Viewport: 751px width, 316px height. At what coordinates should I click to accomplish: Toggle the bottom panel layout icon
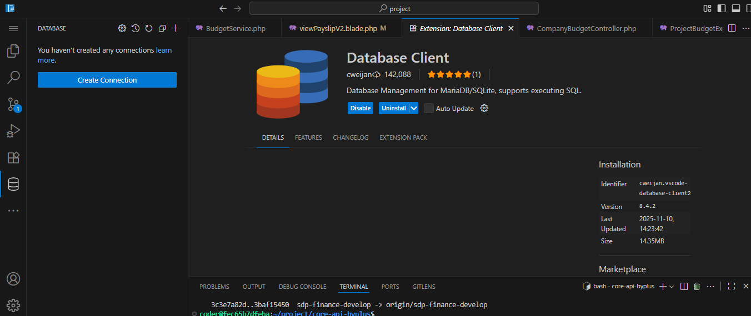pyautogui.click(x=736, y=8)
